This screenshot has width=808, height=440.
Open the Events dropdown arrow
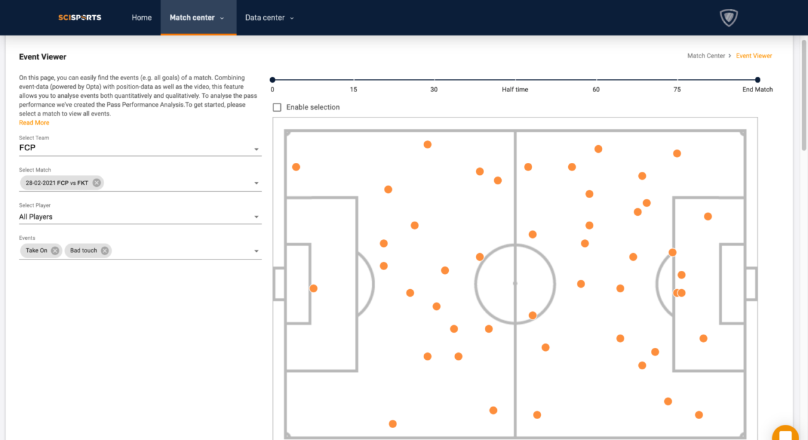[256, 251]
